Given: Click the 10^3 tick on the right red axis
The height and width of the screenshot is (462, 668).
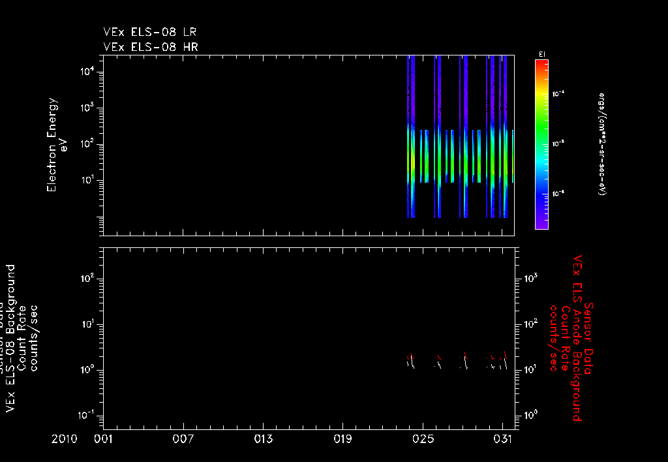Looking at the screenshot, I should [530, 278].
